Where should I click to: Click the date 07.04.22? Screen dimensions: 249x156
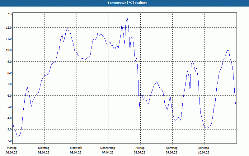pyautogui.click(x=108, y=153)
